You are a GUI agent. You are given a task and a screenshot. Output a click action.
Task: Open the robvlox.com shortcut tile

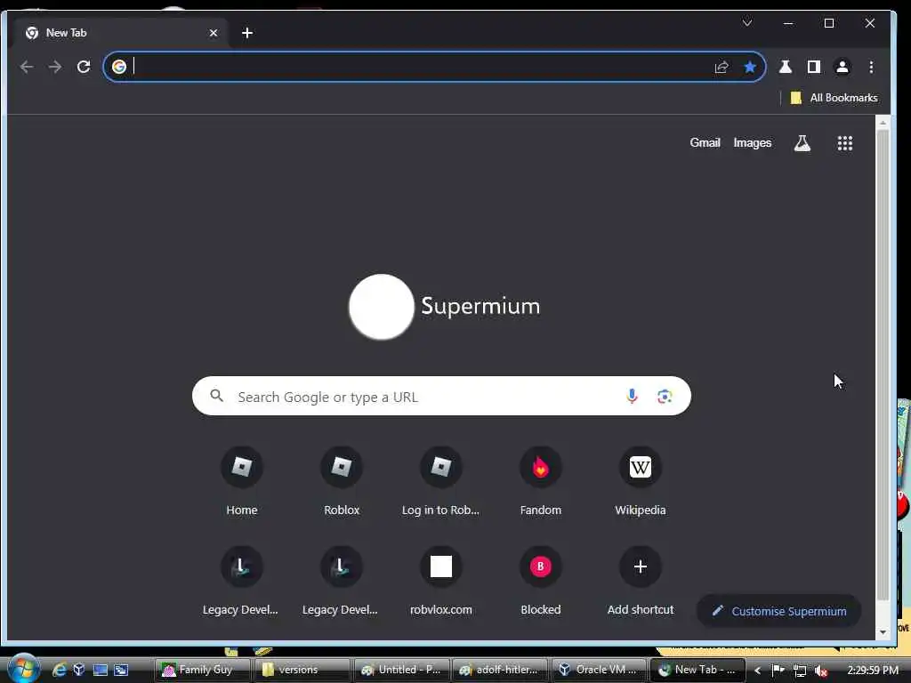(x=441, y=581)
